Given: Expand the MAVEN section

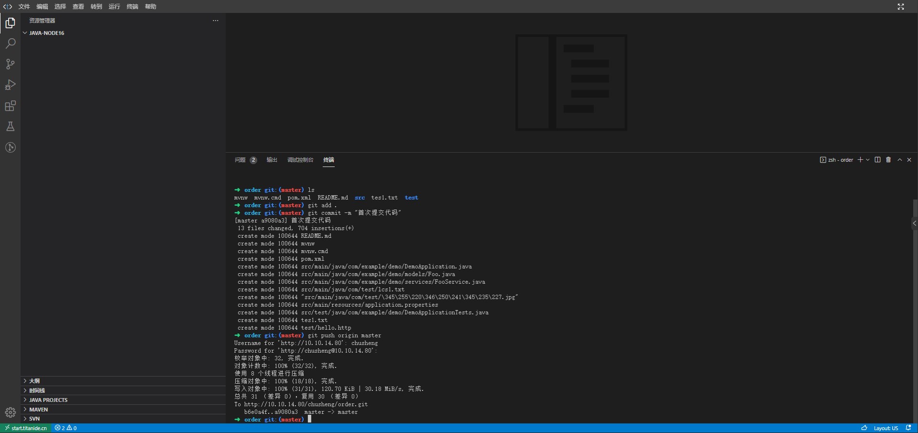Looking at the screenshot, I should point(123,410).
